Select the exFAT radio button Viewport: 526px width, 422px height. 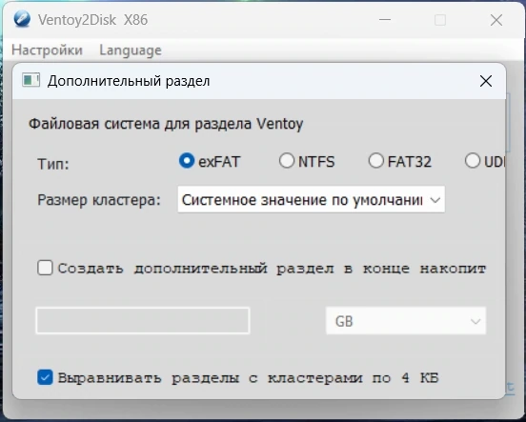[187, 161]
